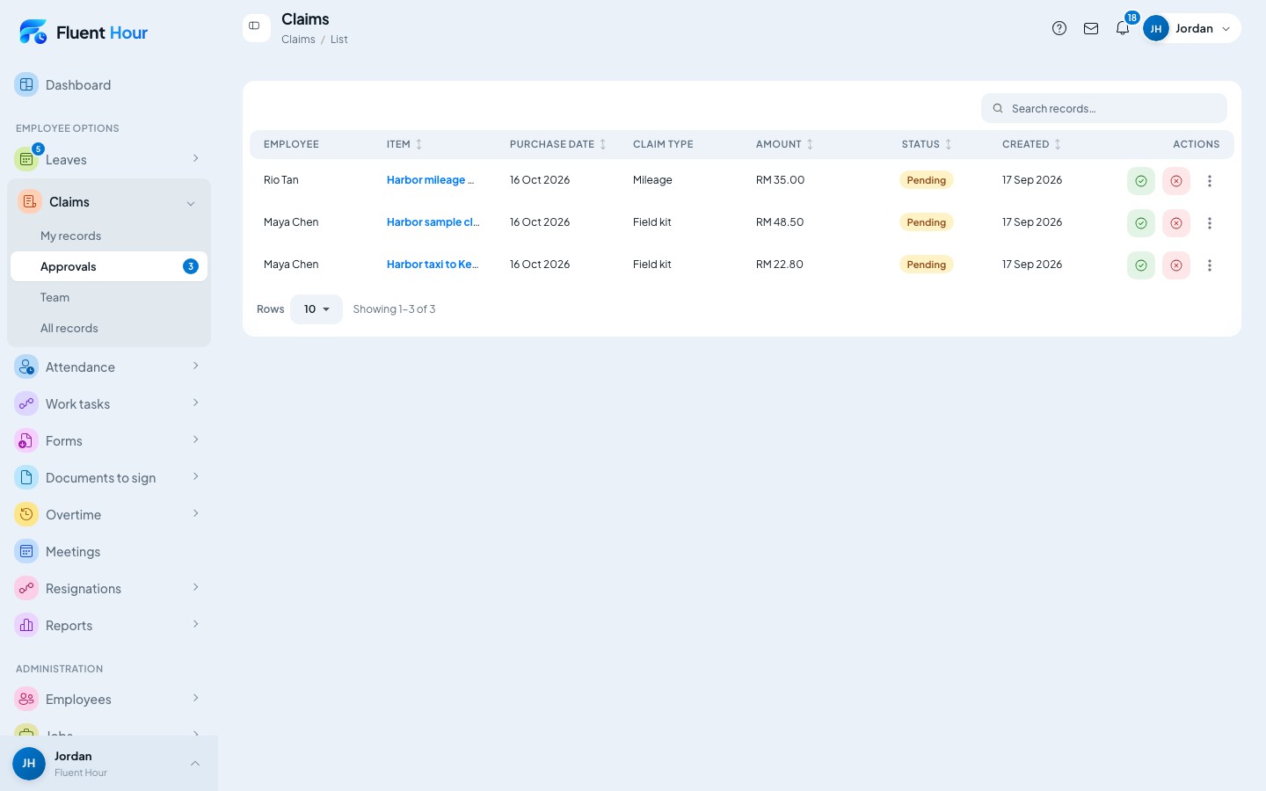Open the mail inbox icon
The width and height of the screenshot is (1266, 791).
1091,28
